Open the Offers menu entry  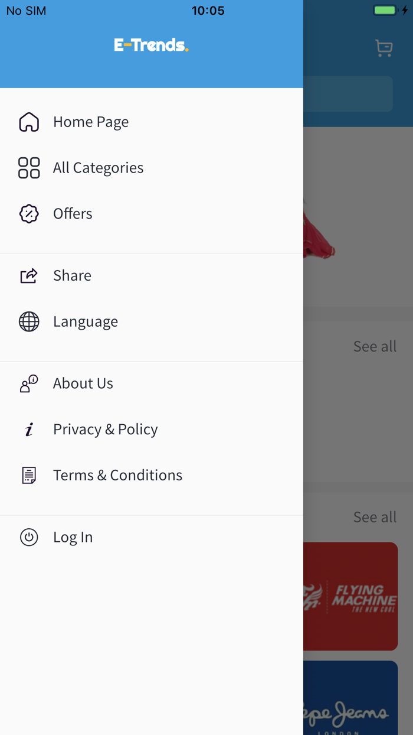coord(73,213)
